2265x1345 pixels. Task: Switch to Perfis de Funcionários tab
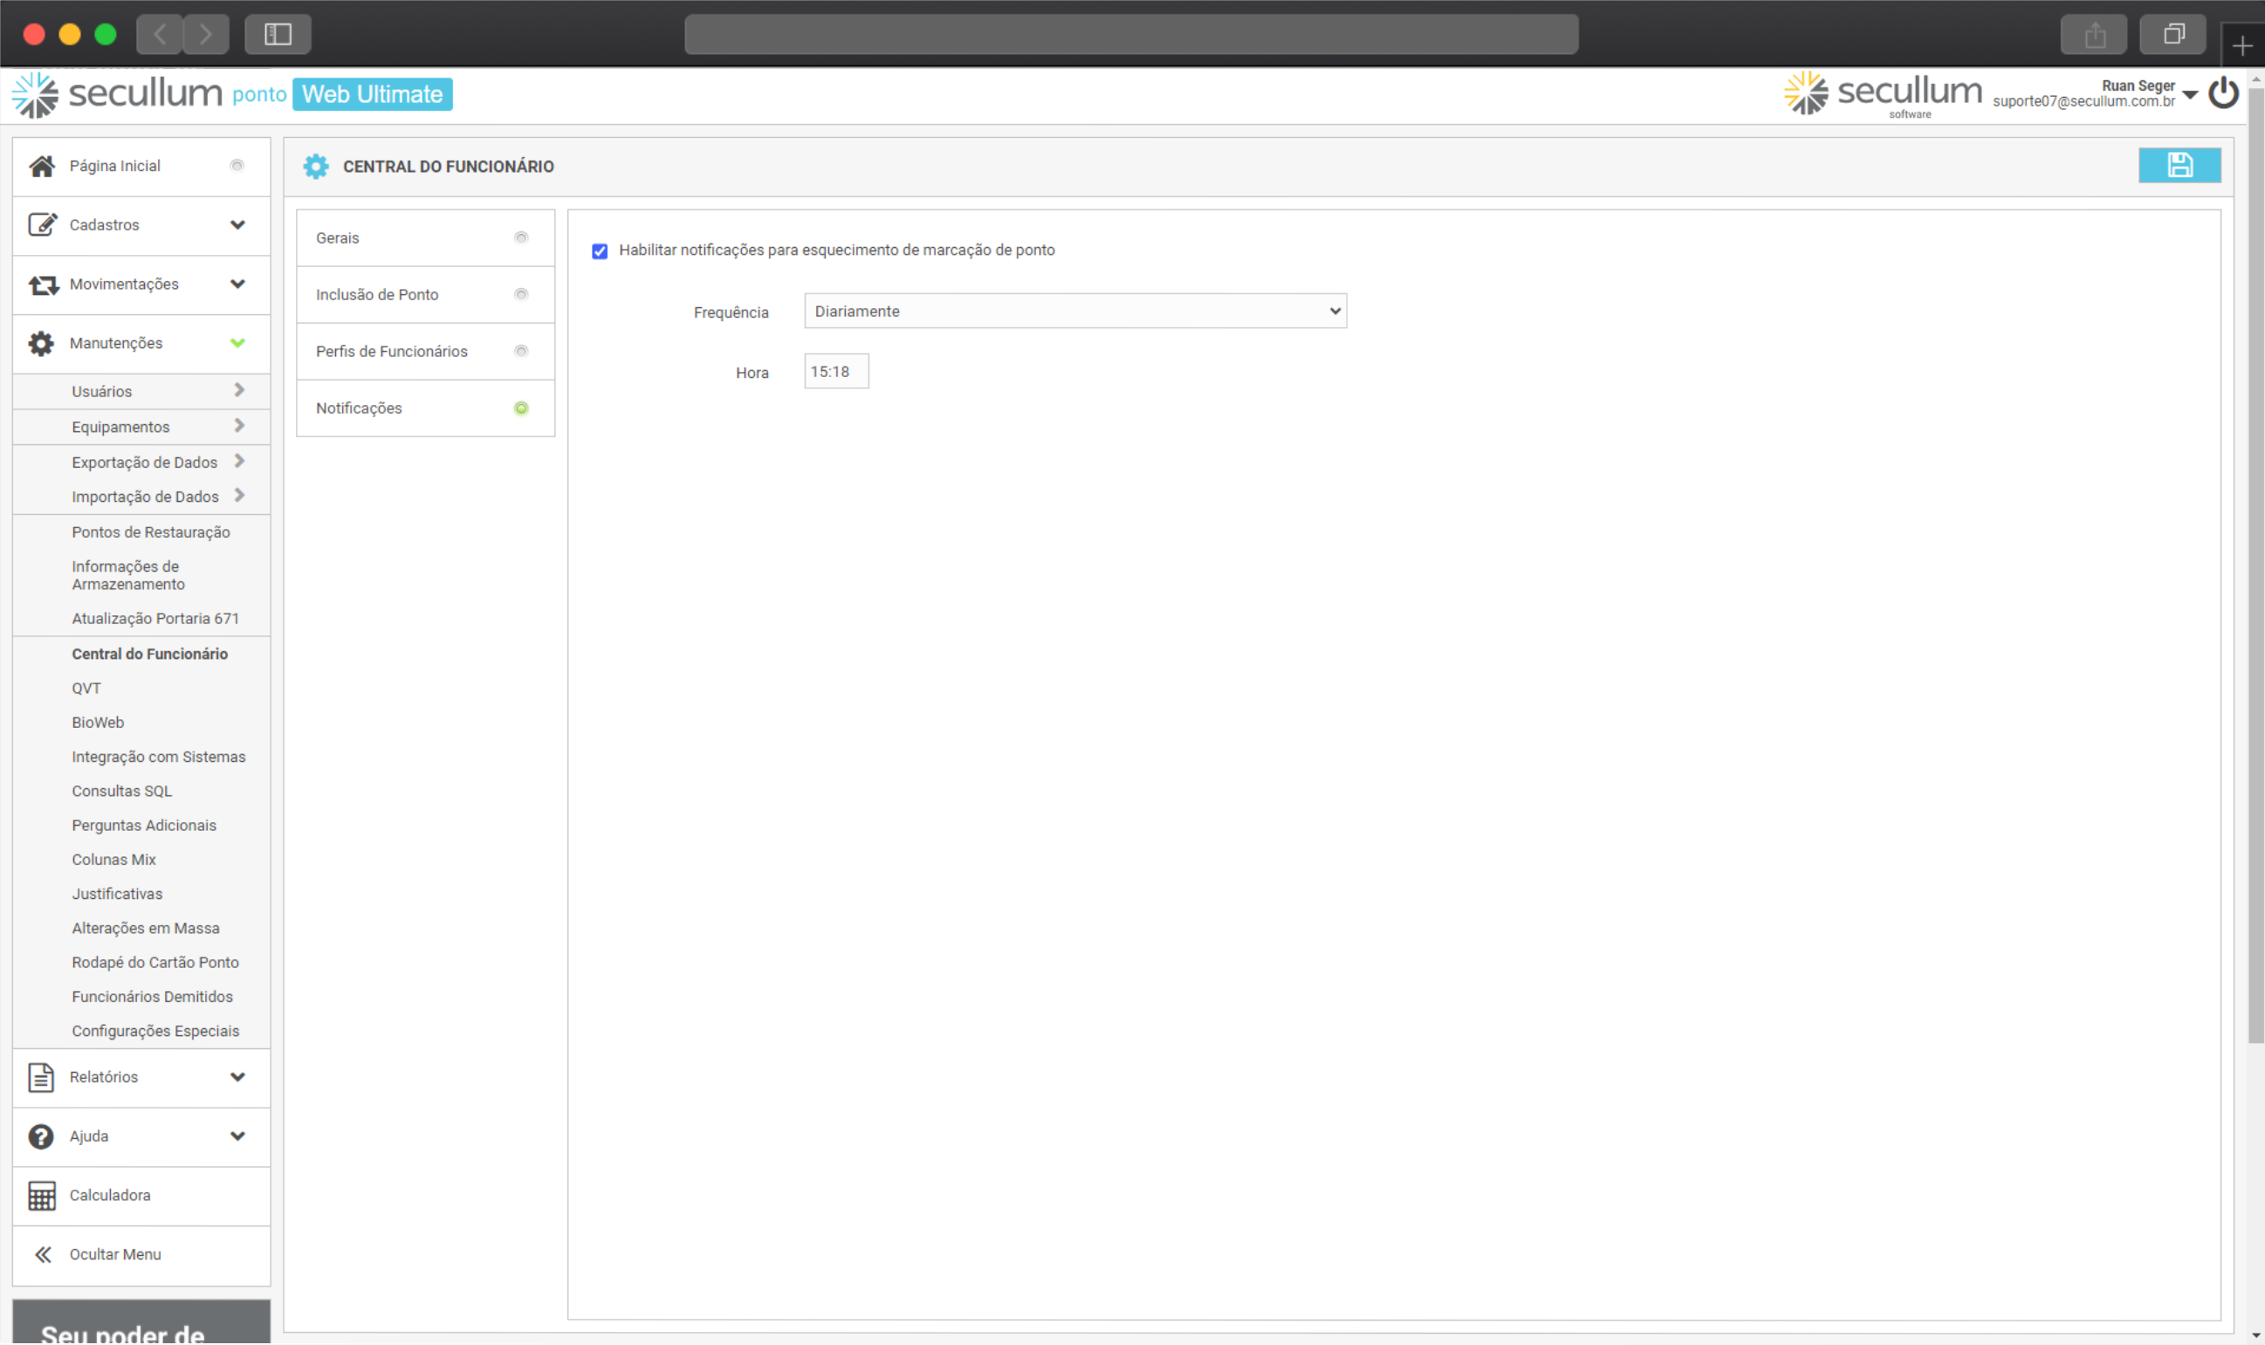[x=392, y=352]
